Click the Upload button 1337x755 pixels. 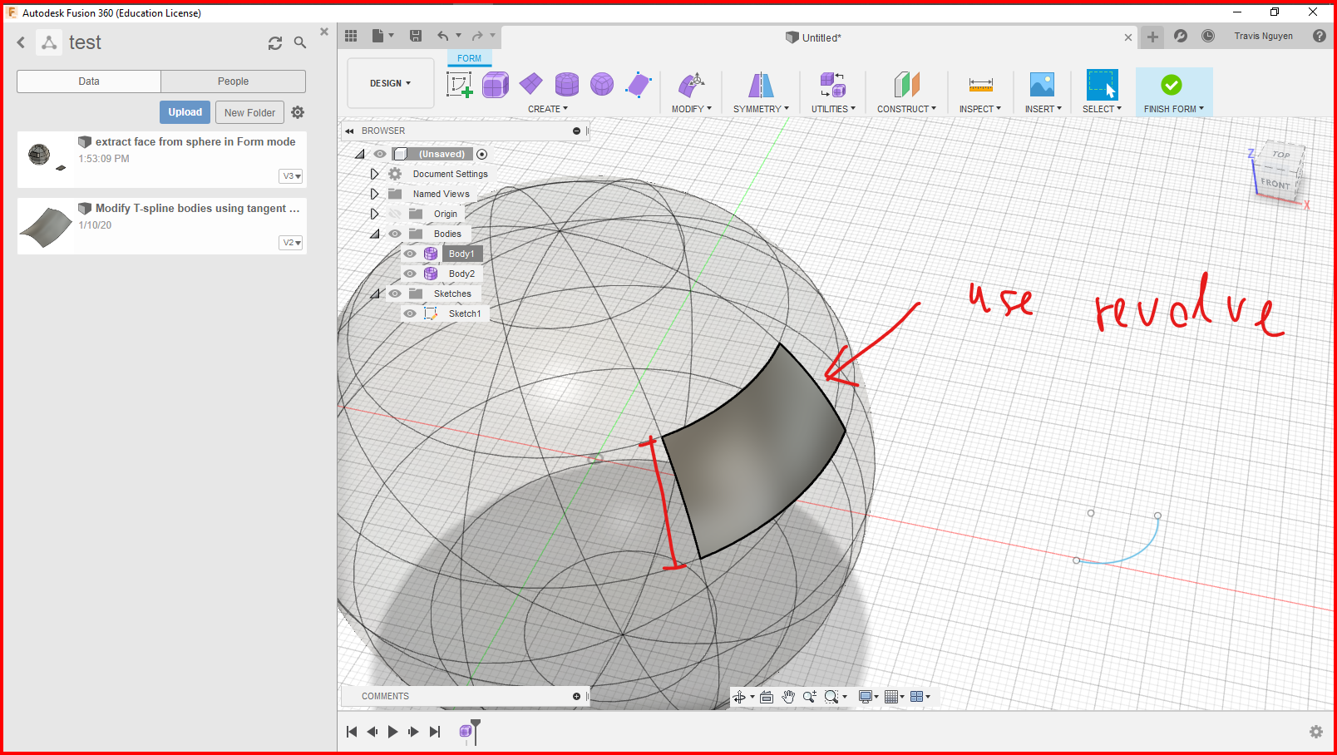[185, 111]
